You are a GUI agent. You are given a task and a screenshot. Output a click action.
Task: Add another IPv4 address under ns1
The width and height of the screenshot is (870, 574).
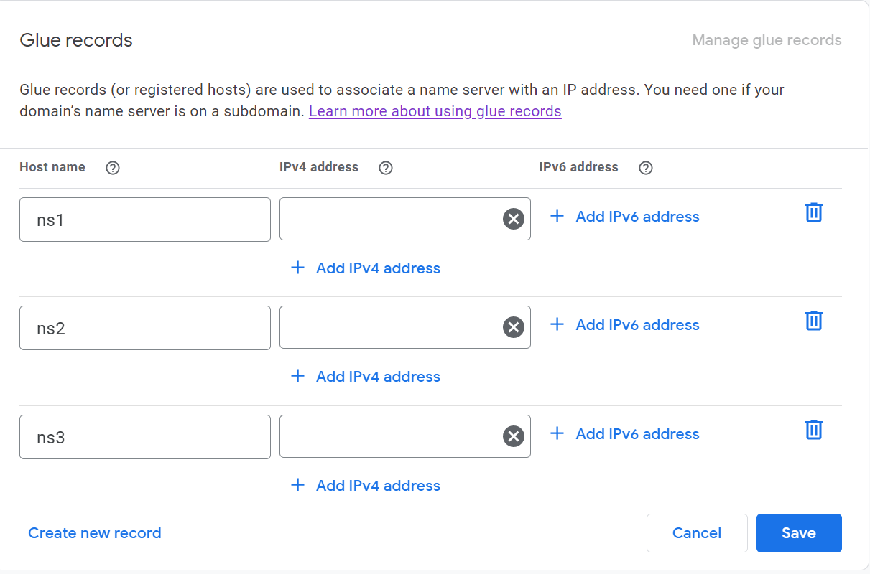[x=365, y=268]
